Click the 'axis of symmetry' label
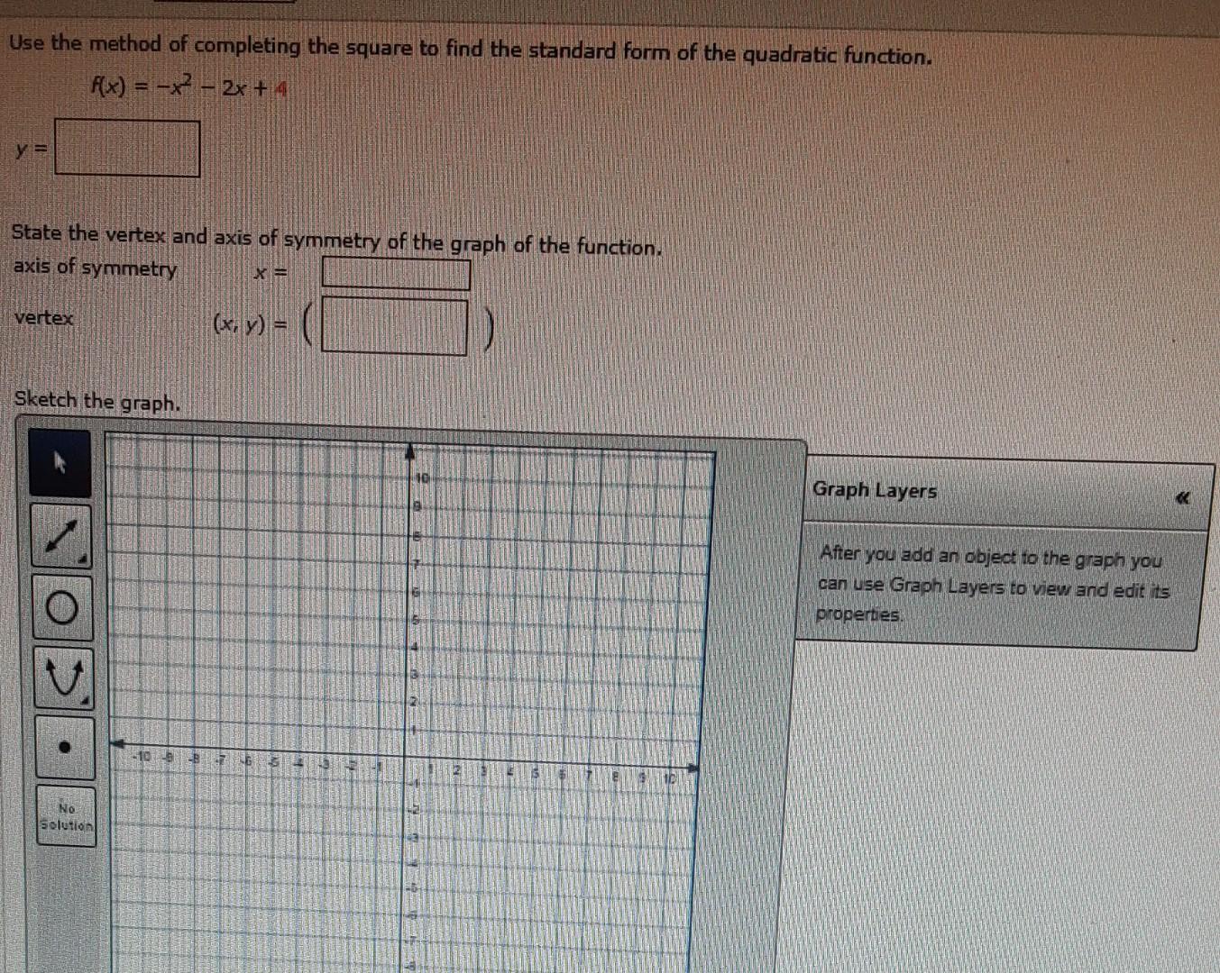The width and height of the screenshot is (1220, 973). tap(95, 268)
